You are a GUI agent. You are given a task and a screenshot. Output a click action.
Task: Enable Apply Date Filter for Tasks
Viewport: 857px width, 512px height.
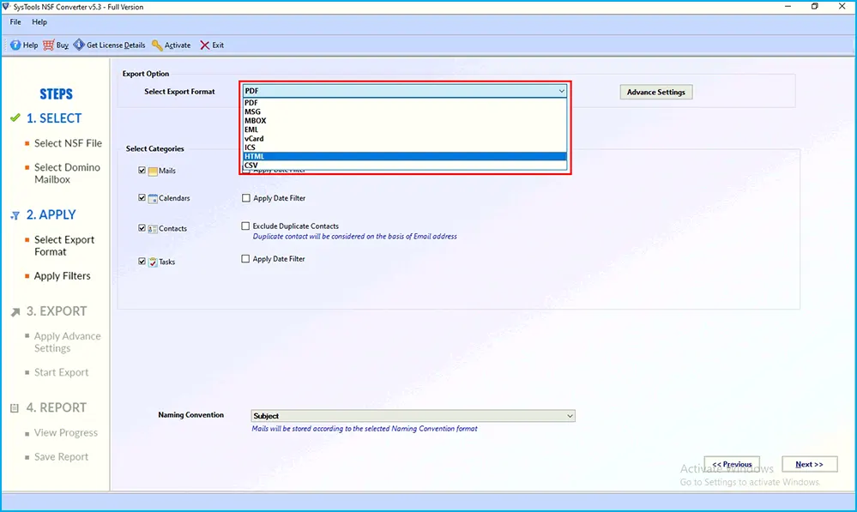245,259
